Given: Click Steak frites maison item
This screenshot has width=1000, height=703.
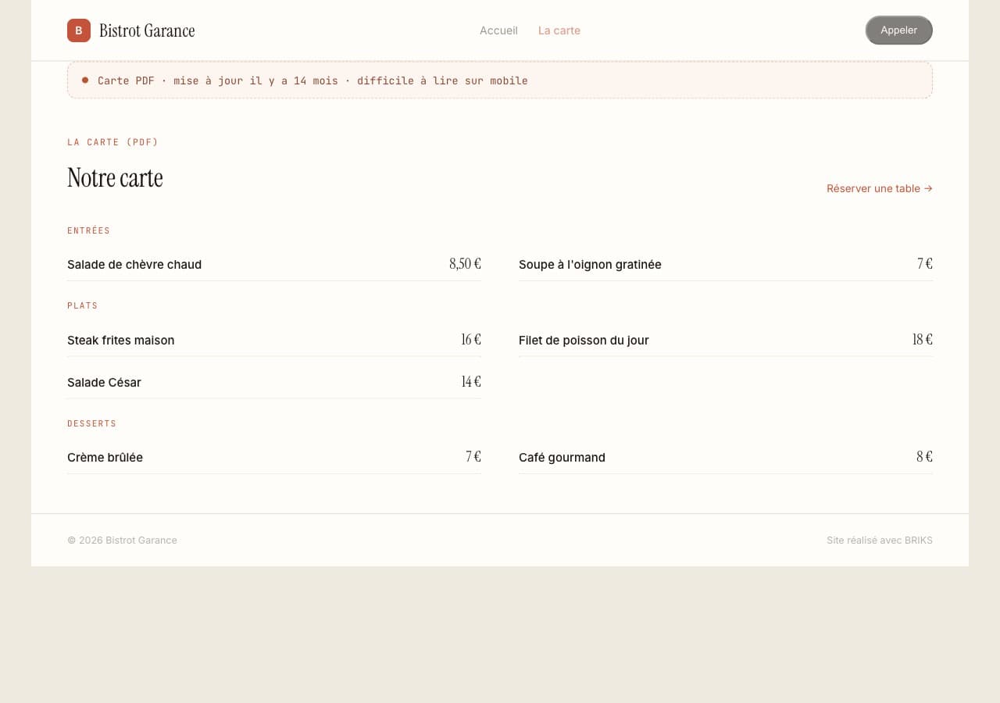Looking at the screenshot, I should pyautogui.click(x=121, y=341).
